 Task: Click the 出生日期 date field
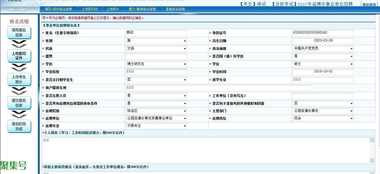pyautogui.click(x=323, y=41)
